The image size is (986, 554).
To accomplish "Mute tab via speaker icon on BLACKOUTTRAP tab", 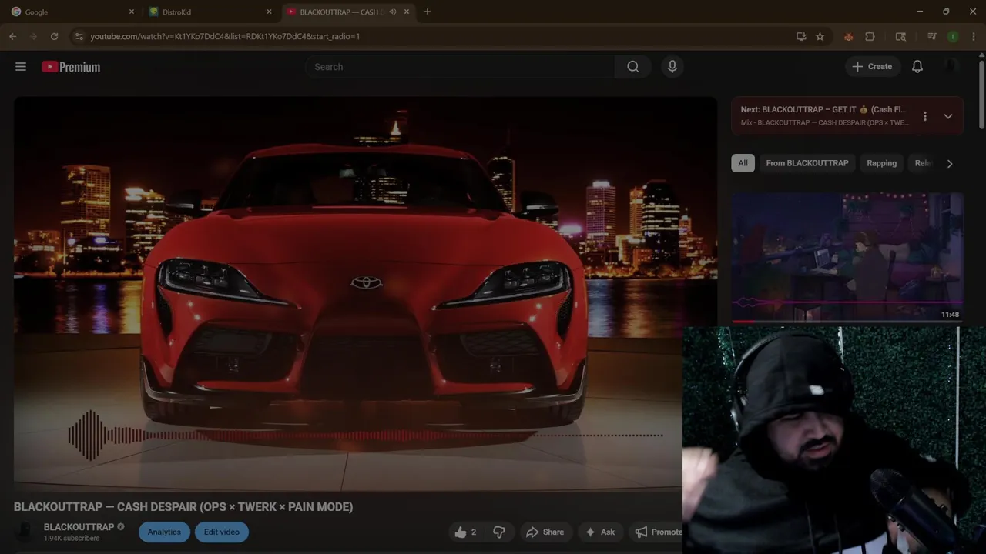I will tap(393, 12).
